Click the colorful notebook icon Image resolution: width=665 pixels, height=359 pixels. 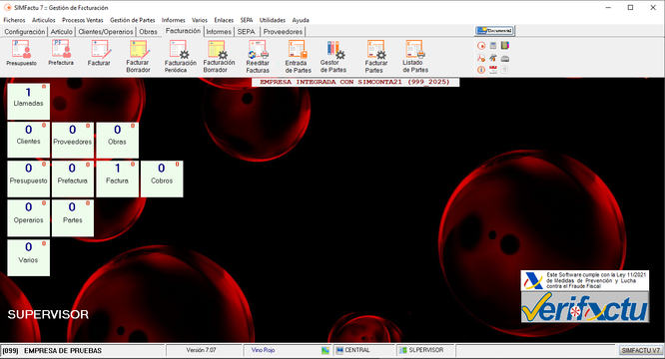(x=504, y=46)
